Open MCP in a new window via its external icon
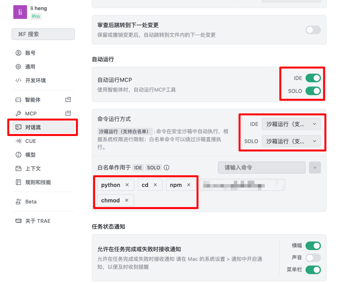339x284 pixels. click(68, 113)
